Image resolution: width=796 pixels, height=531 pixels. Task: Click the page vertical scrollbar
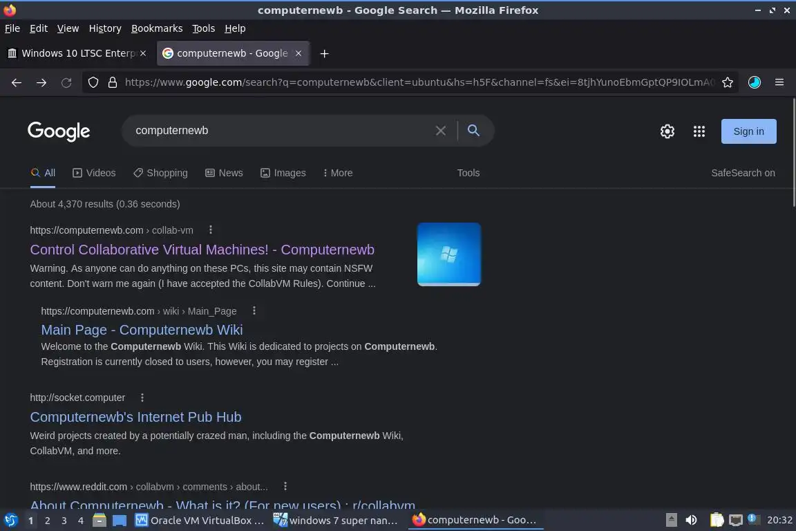coord(793,153)
